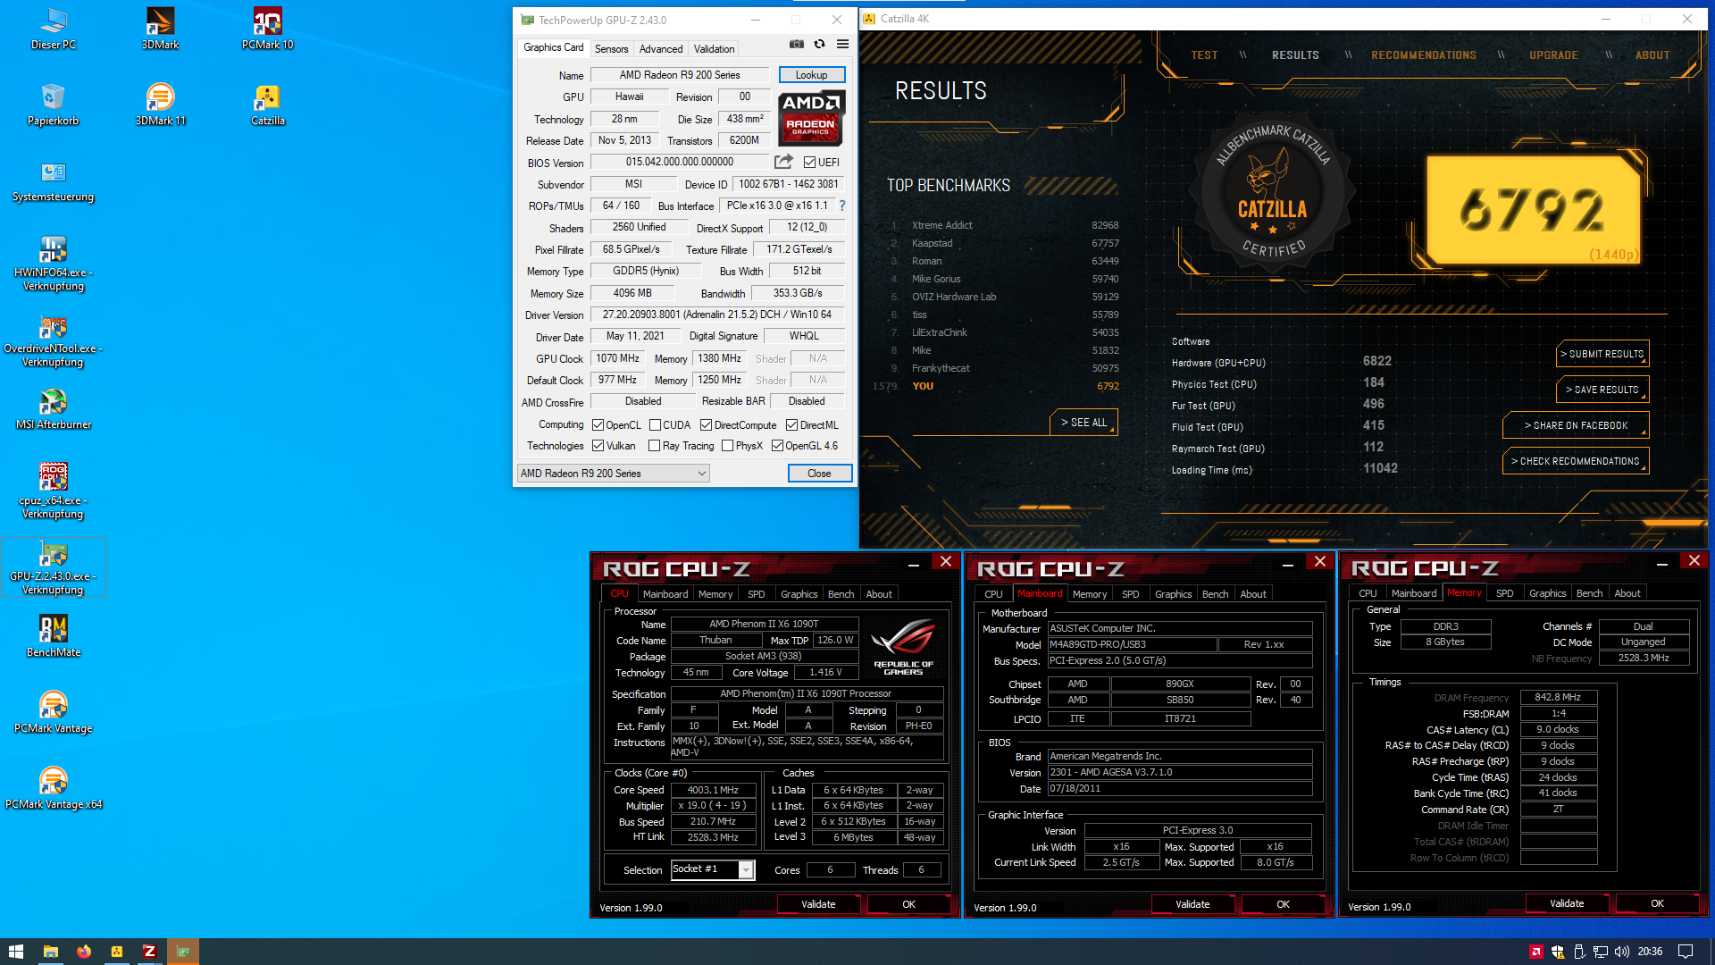Switch to the Sensors tab in GPU-Z
1715x965 pixels.
611,49
